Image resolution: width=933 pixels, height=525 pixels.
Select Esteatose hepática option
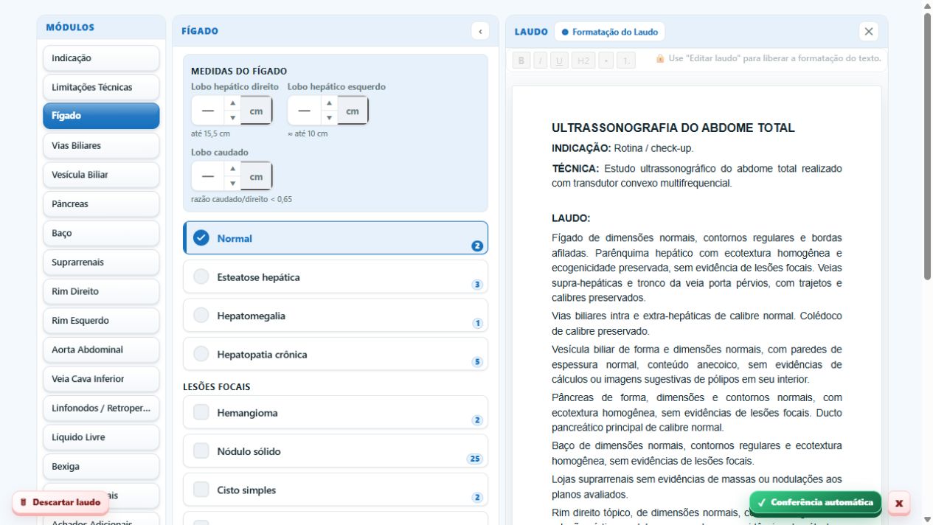click(x=336, y=277)
